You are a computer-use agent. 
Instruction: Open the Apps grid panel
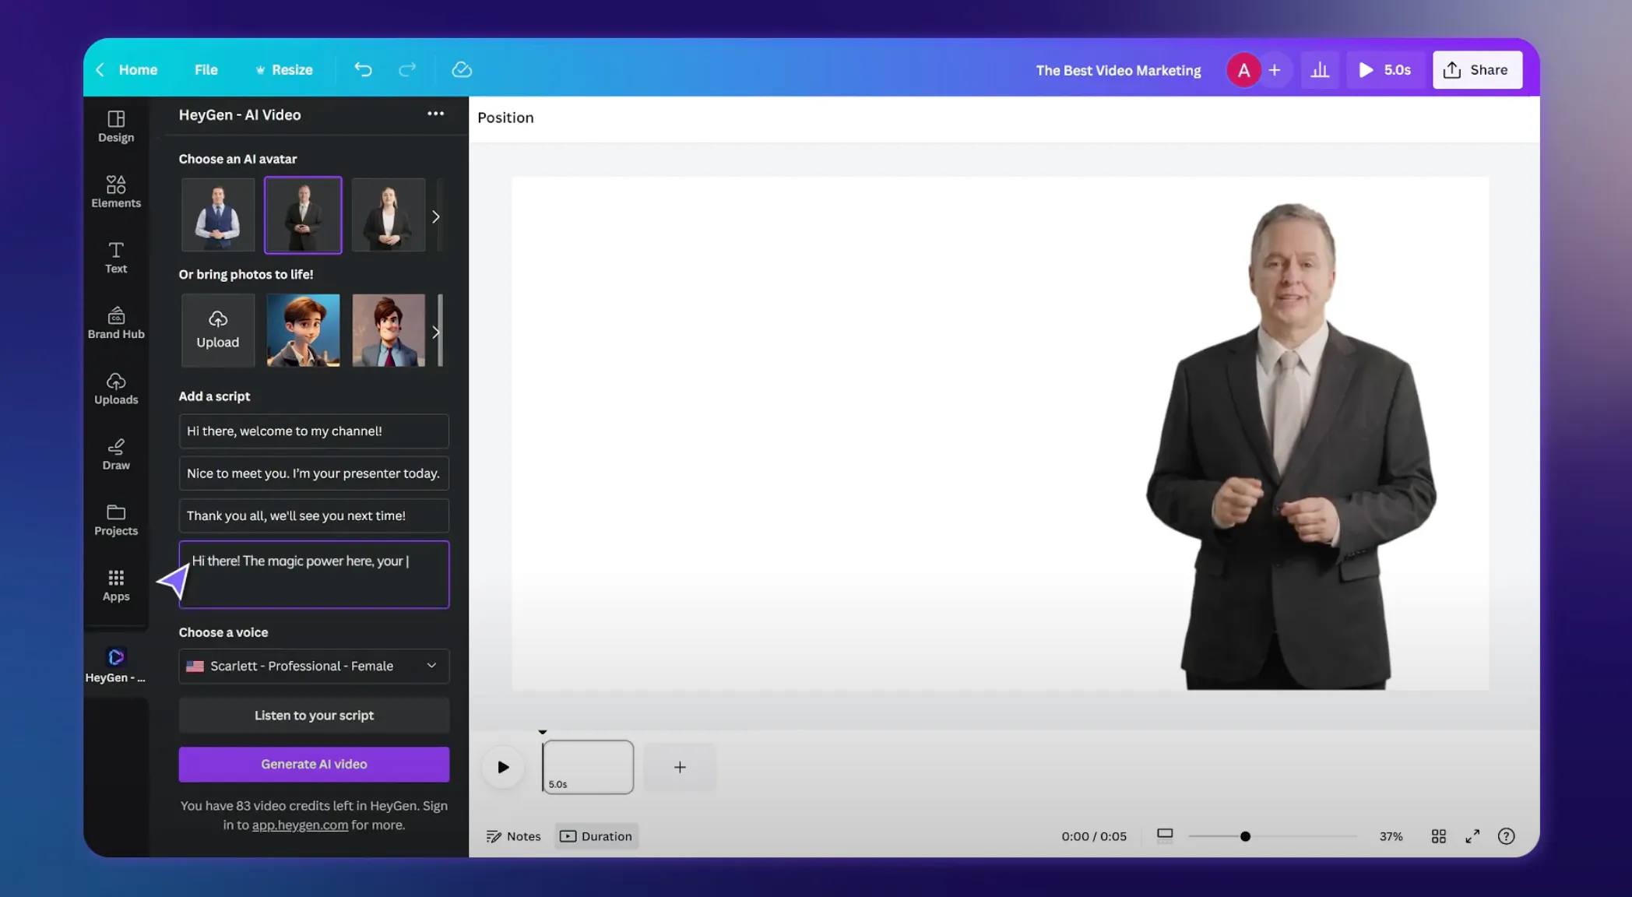(116, 585)
